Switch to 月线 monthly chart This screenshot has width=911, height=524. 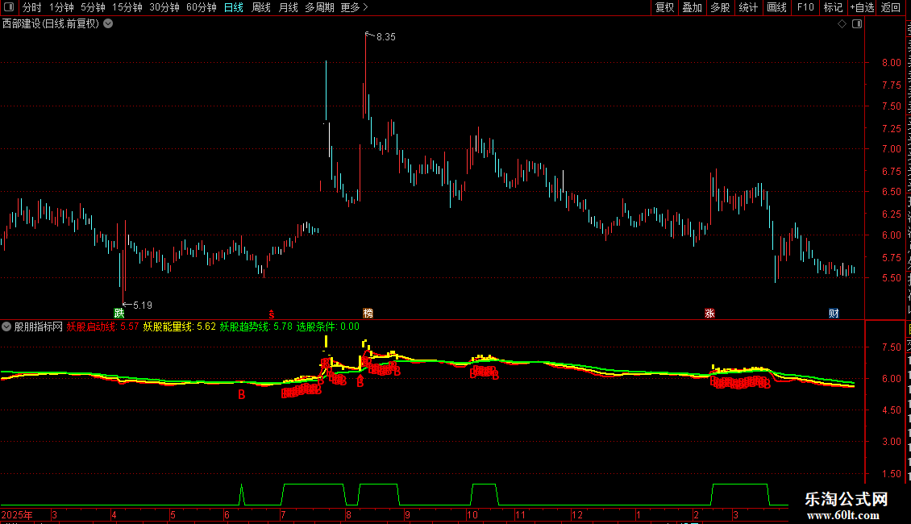pos(288,7)
